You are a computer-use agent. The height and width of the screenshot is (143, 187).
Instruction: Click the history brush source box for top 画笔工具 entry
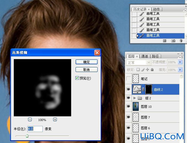tap(134, 14)
